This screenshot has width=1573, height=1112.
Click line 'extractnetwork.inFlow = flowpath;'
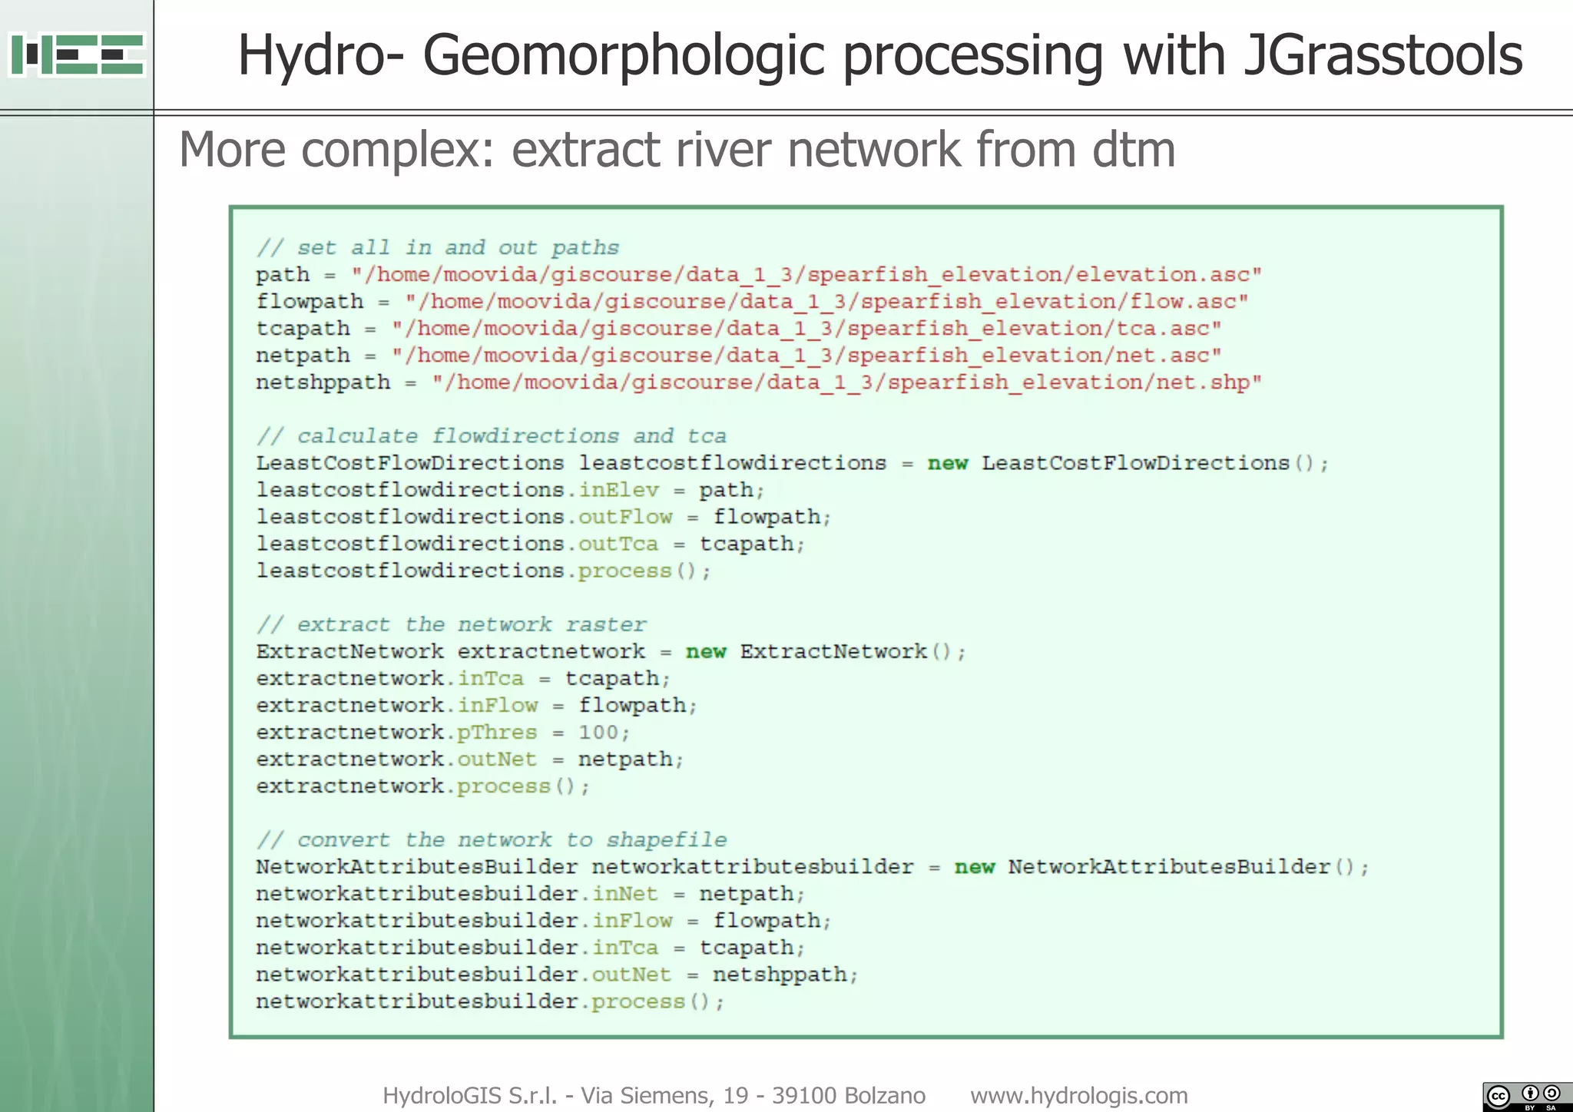(x=477, y=705)
